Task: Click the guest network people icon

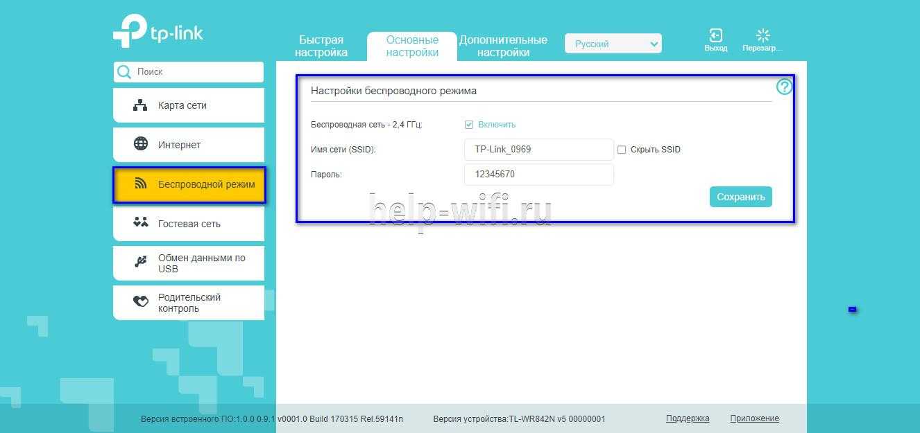Action: pos(140,223)
